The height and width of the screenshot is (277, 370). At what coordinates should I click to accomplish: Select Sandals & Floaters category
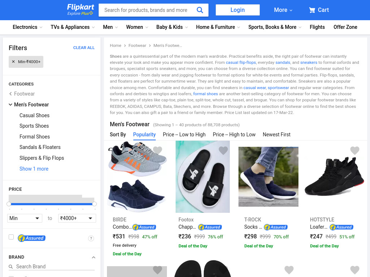click(40, 147)
